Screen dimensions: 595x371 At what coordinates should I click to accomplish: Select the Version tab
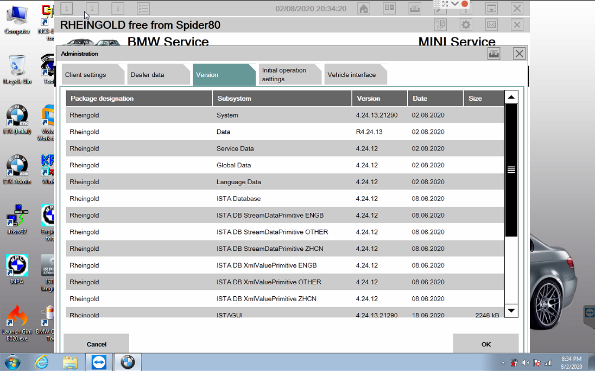(x=224, y=75)
